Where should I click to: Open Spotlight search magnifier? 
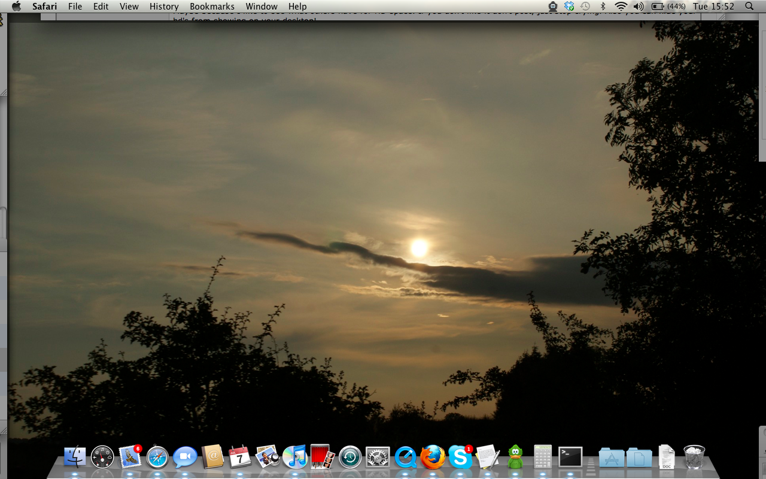click(750, 7)
